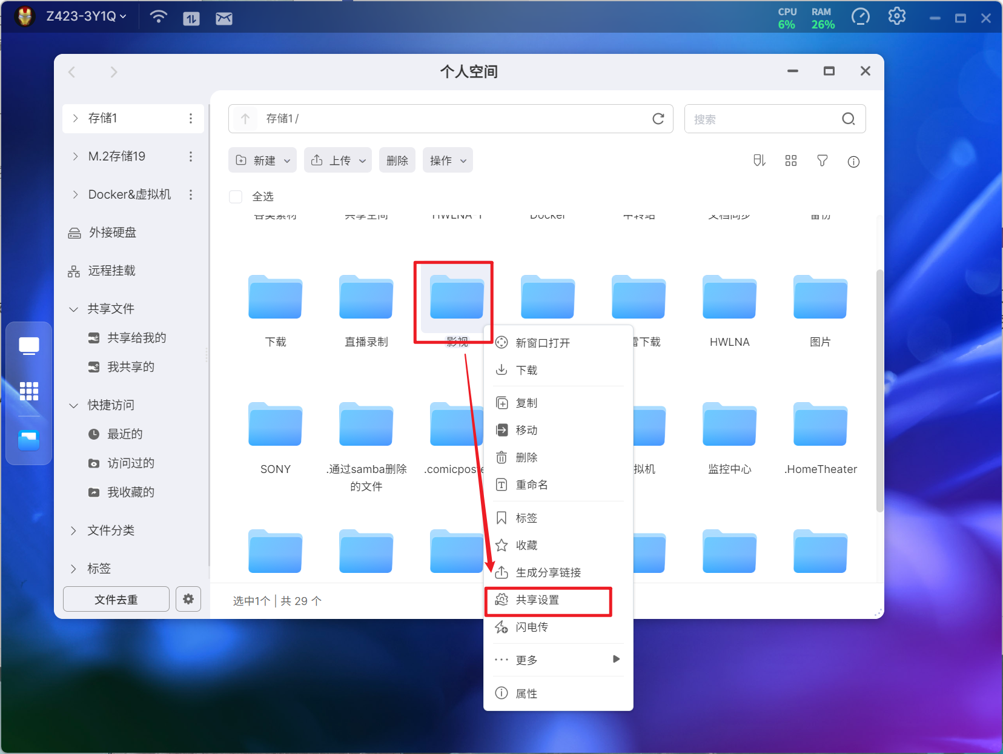Choose 新窗口打开 from context menu
This screenshot has width=1003, height=754.
point(558,343)
